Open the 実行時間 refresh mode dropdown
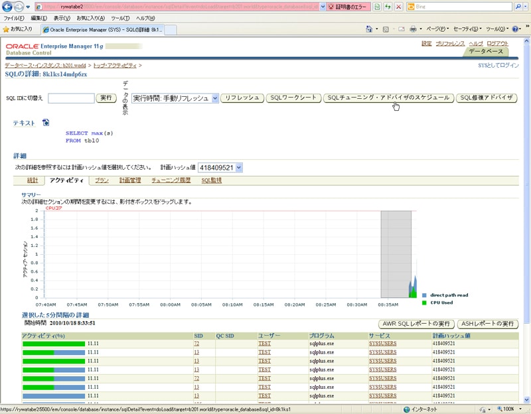The height and width of the screenshot is (414, 531). [x=175, y=98]
